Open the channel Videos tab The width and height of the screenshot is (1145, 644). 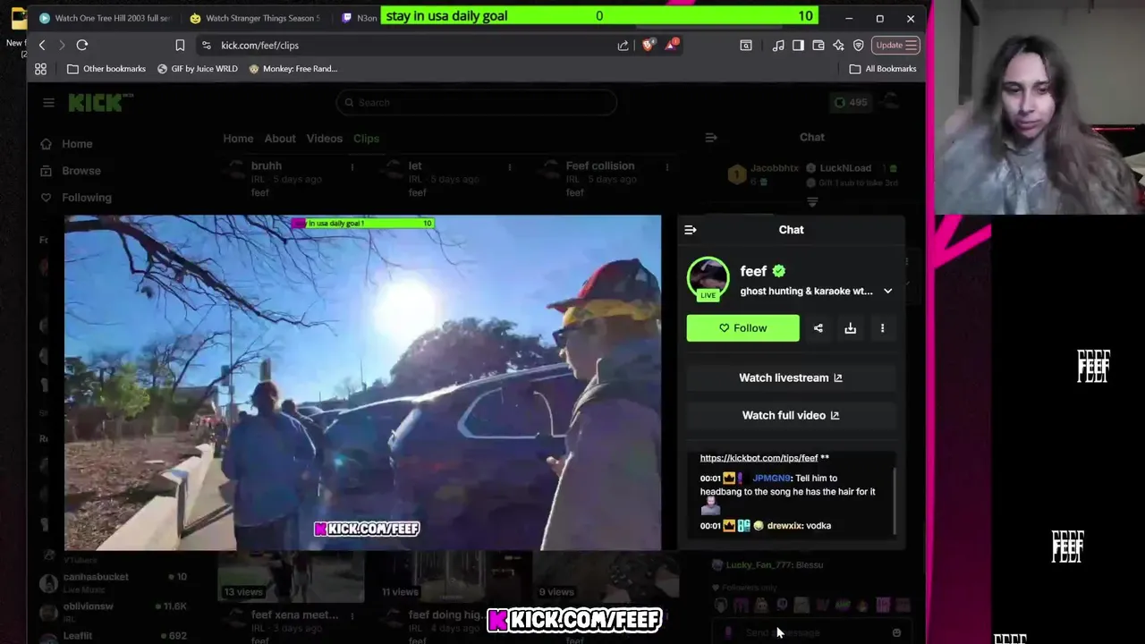point(325,139)
